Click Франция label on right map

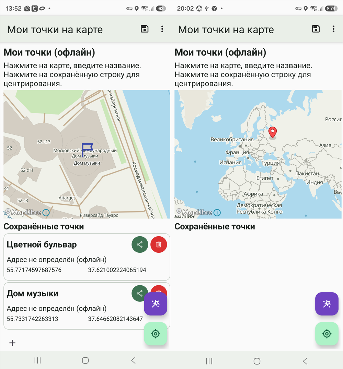(237, 152)
